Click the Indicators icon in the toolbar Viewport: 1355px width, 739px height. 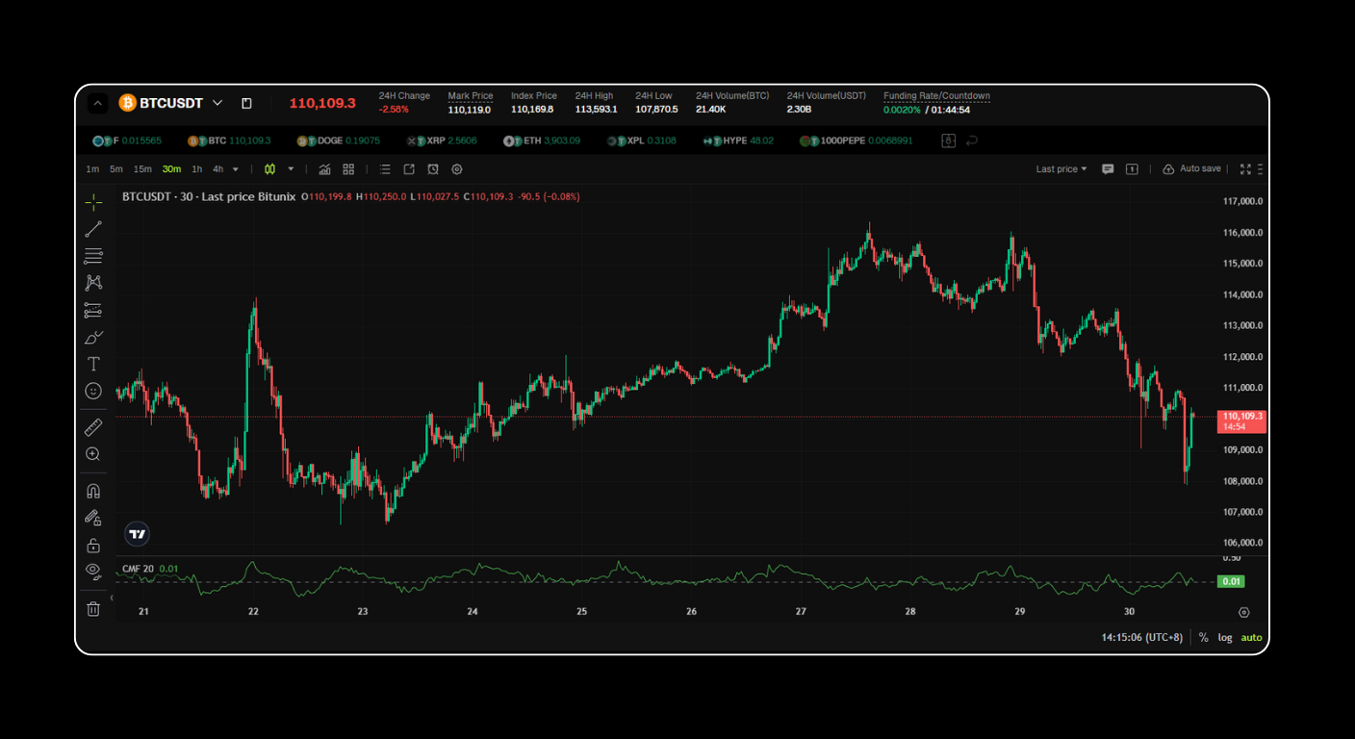point(324,168)
